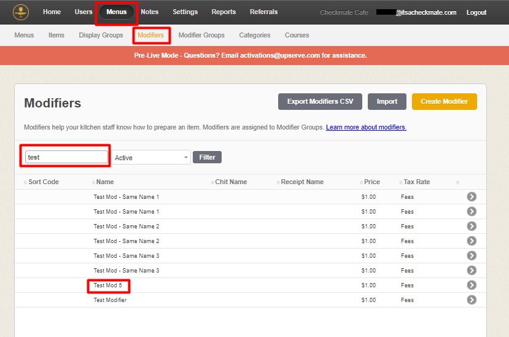Open arrow icon for Test Modifier row
This screenshot has width=509, height=337.
point(472,300)
